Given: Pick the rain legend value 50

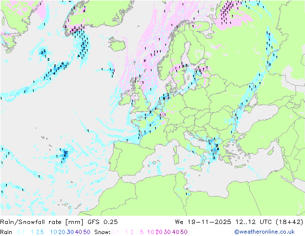Looking at the screenshot, I should click(87, 232).
